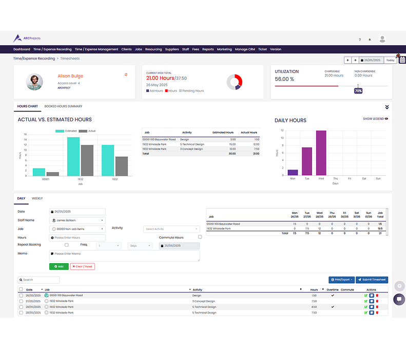Click the refresh icon beside Alison Bulge
This screenshot has width=406, height=349.
click(x=126, y=75)
